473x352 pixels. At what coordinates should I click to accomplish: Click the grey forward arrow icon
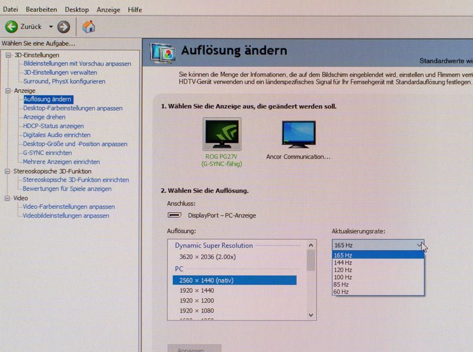point(63,27)
